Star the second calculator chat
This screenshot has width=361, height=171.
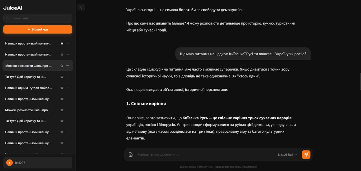62,54
